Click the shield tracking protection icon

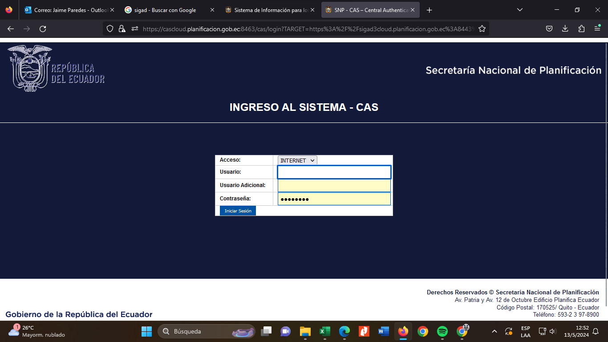110,29
